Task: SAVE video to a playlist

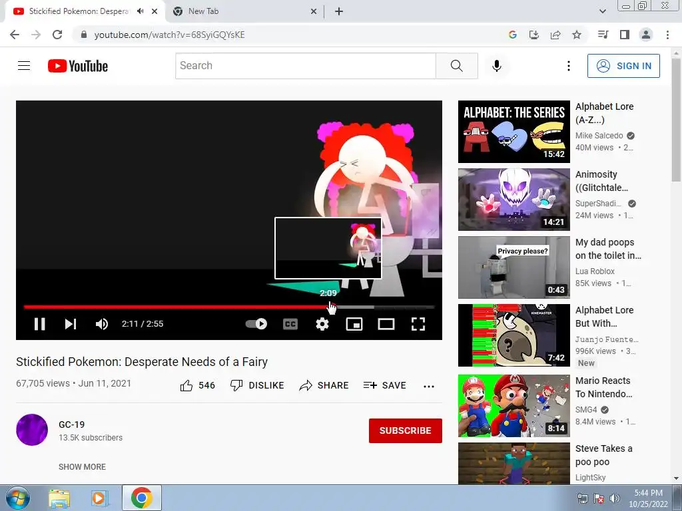Action: click(384, 385)
